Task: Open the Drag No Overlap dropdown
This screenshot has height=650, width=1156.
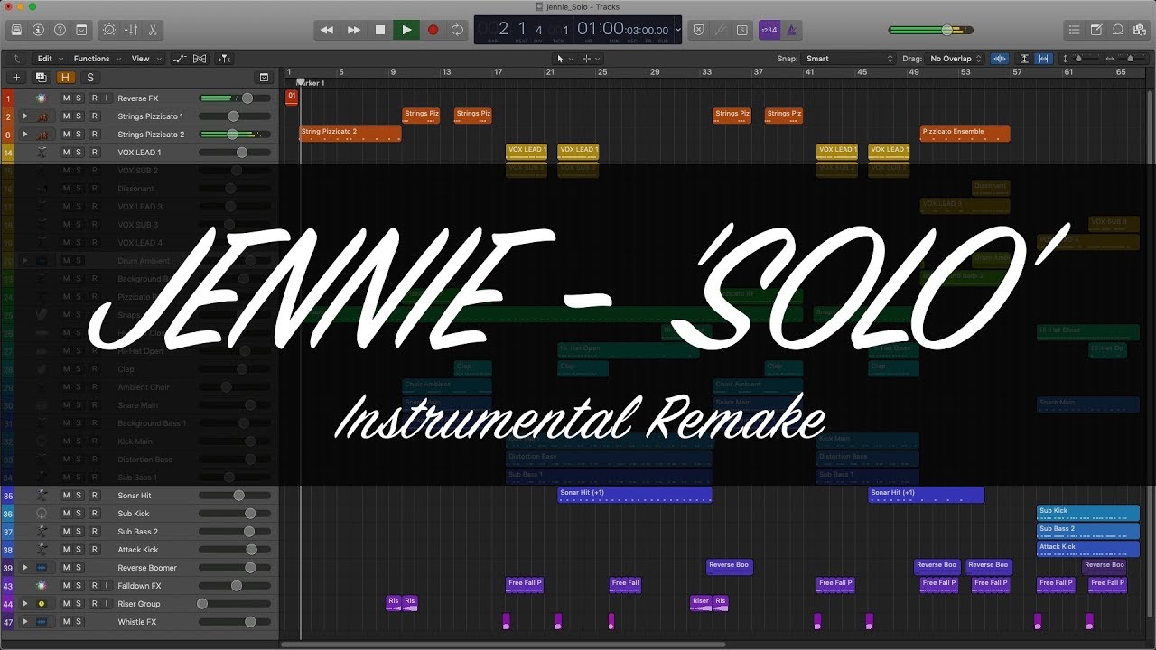Action: (956, 59)
